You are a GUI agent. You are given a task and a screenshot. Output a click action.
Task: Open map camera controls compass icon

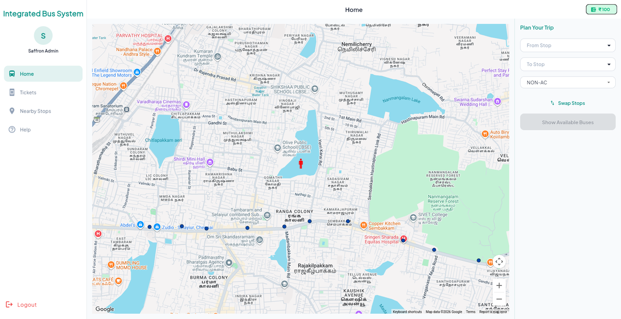499,262
